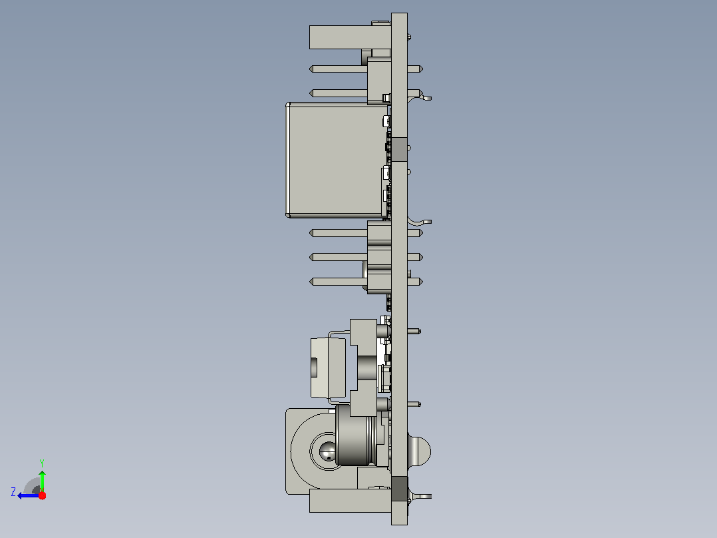Select the shiny metal ball in the model
Viewport: 717px width, 538px height.
pyautogui.click(x=329, y=451)
